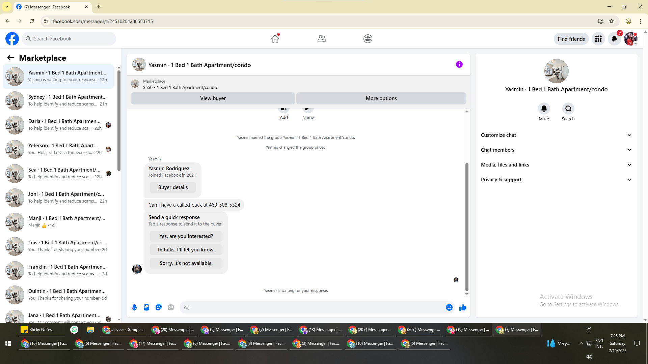This screenshot has height=364, width=648.
Task: Expand Media, files and links
Action: click(x=556, y=165)
